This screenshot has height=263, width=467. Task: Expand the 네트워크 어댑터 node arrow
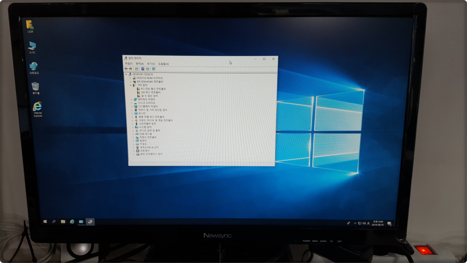tap(131, 99)
